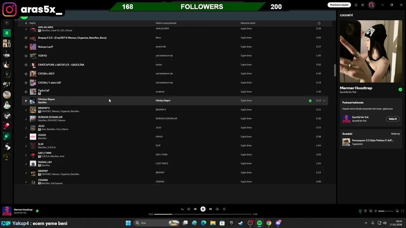Open Windows Start menu

click(128, 223)
